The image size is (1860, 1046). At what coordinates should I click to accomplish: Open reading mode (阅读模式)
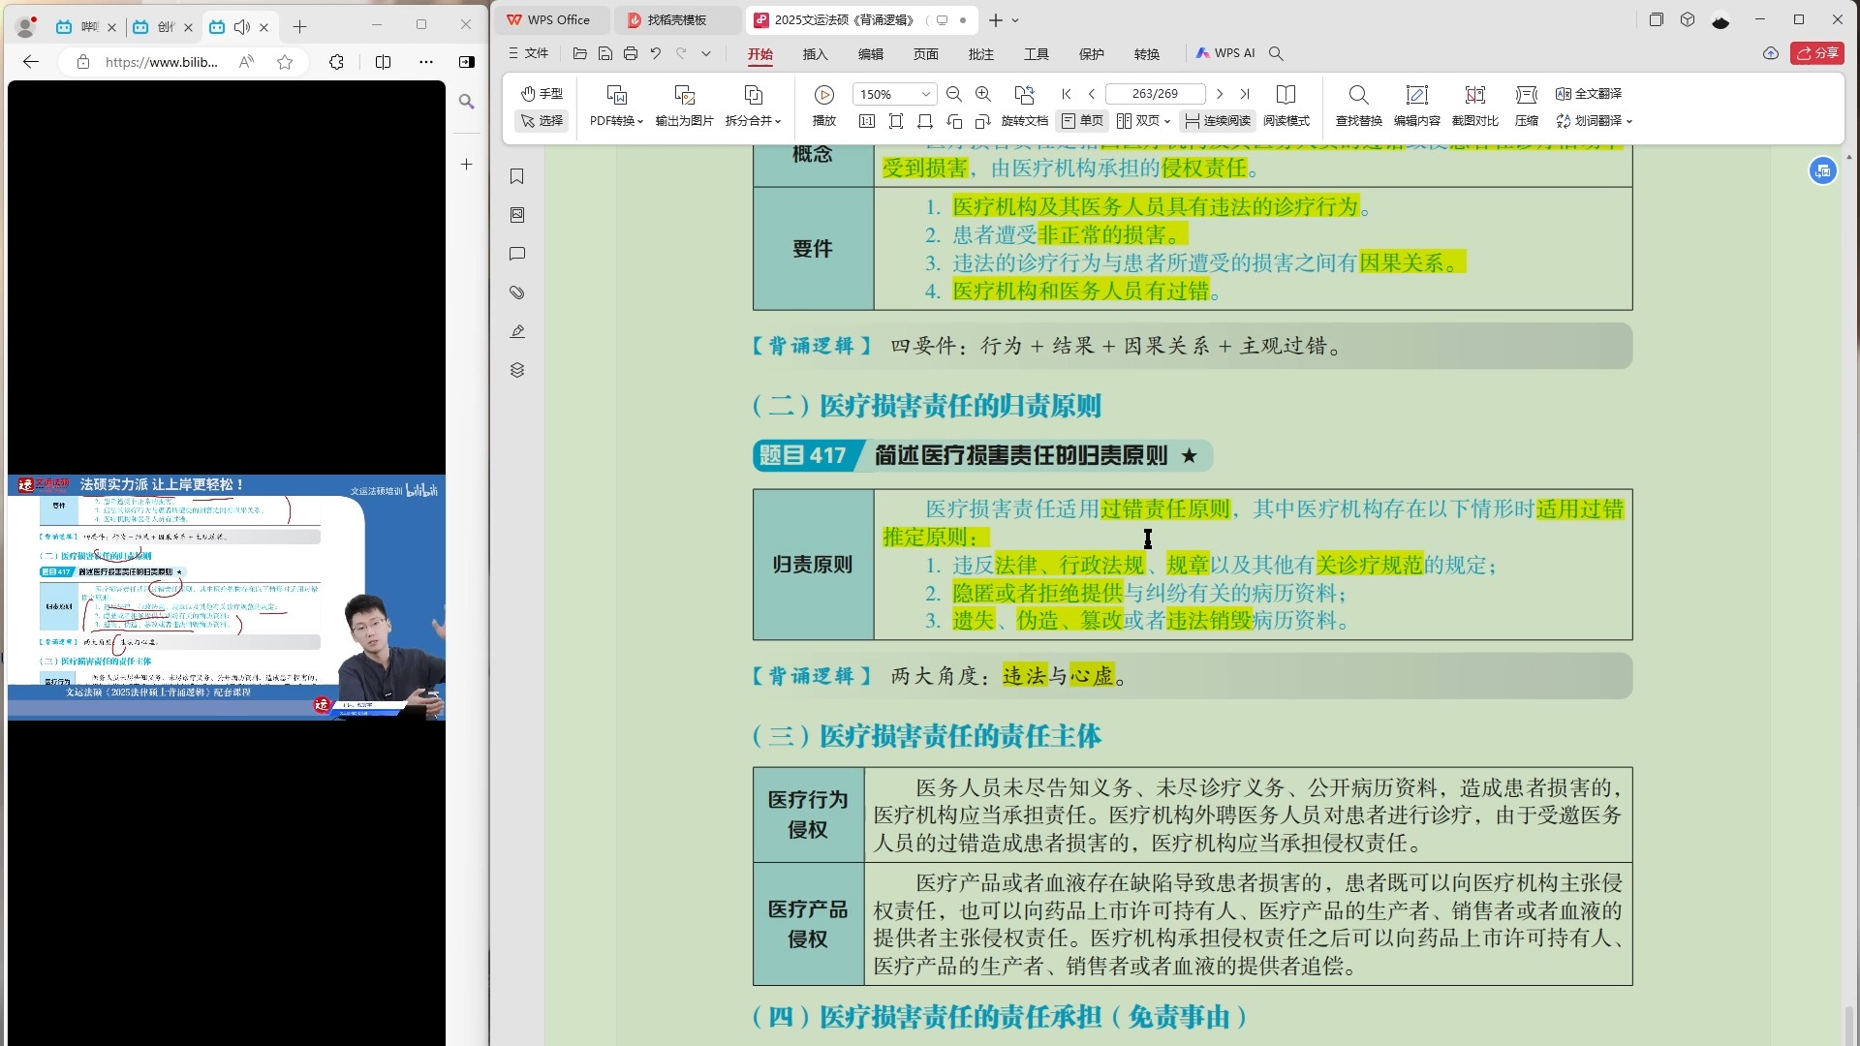point(1286,106)
